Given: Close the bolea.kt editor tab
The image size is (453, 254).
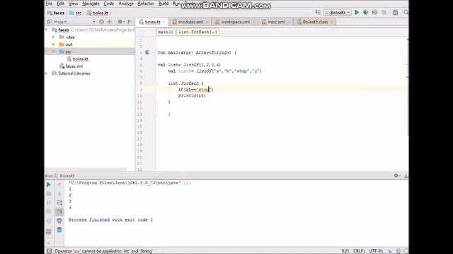Looking at the screenshot, I should coord(164,22).
